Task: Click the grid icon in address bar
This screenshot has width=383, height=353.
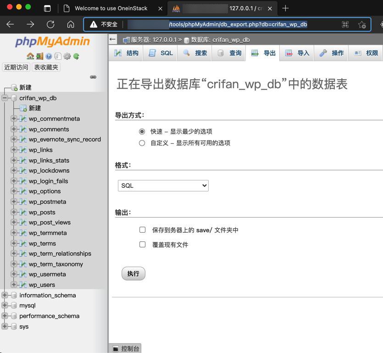Action: [x=345, y=24]
